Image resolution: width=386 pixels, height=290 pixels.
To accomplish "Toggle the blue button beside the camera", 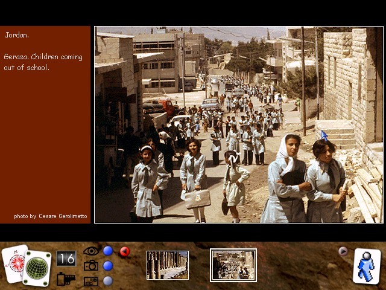I will coord(108,266).
